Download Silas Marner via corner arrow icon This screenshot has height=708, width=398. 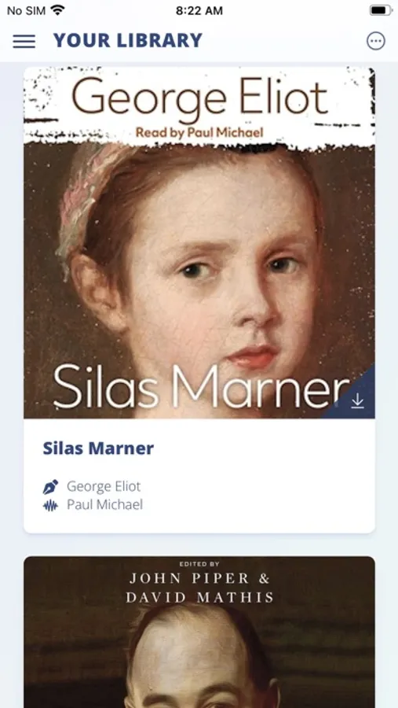coord(357,400)
